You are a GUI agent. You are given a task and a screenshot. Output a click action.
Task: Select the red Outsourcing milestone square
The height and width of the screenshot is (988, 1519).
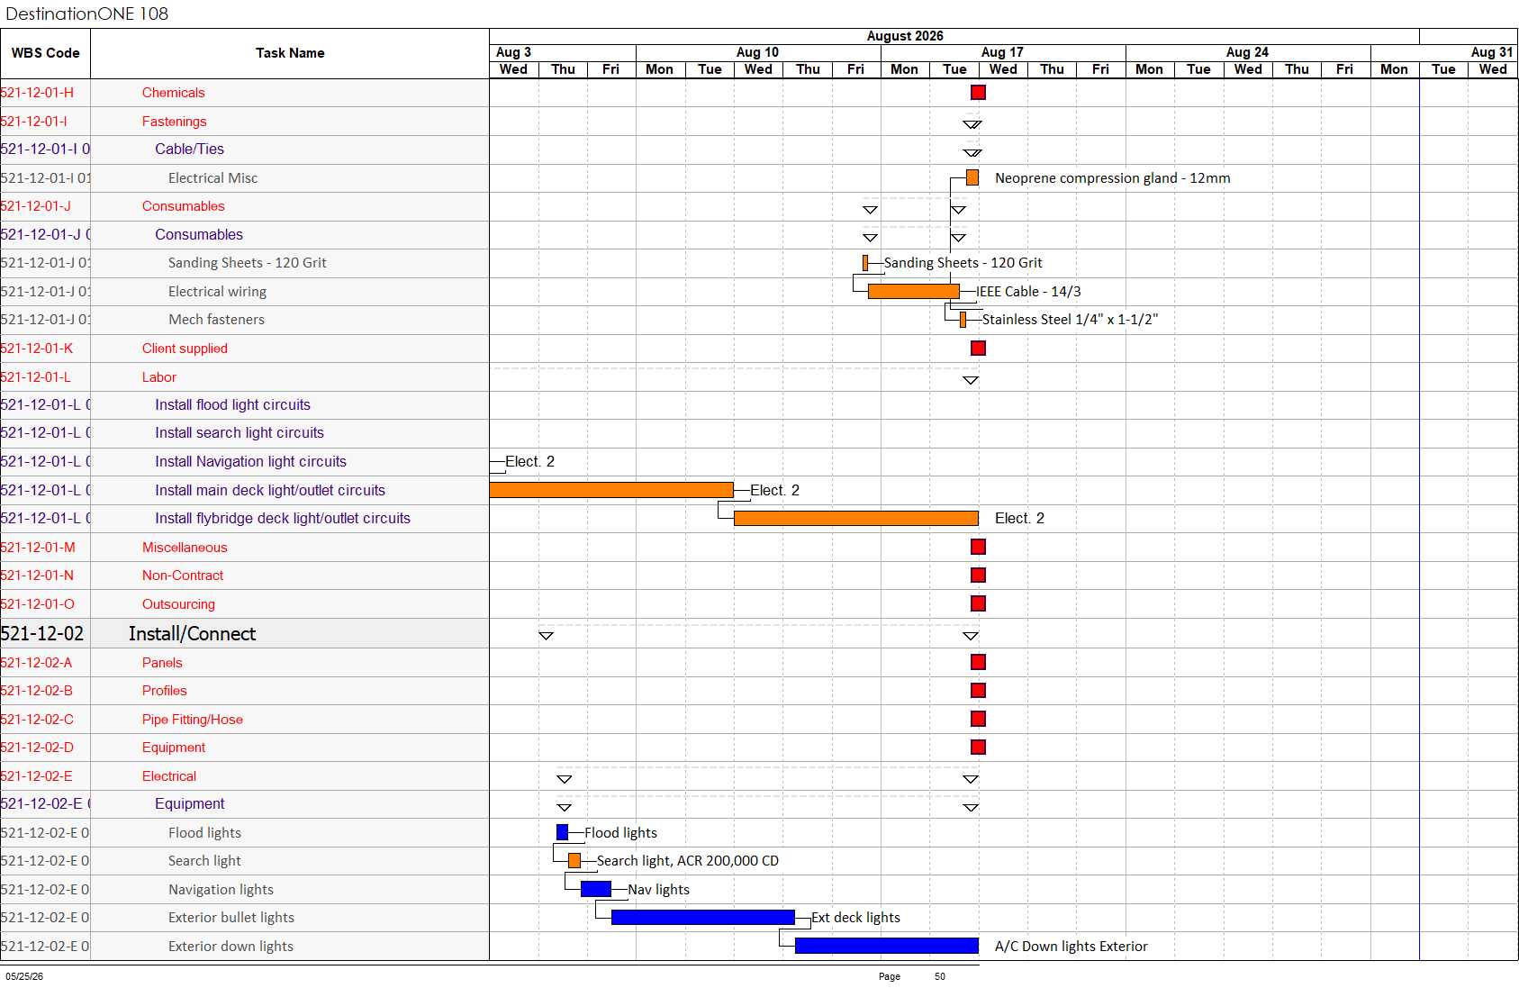click(x=978, y=603)
